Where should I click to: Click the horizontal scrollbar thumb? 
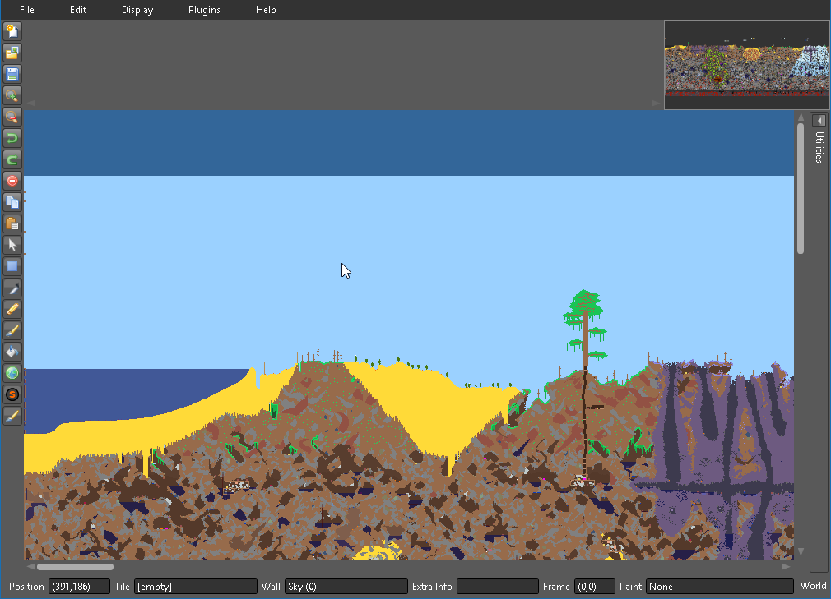[x=75, y=567]
